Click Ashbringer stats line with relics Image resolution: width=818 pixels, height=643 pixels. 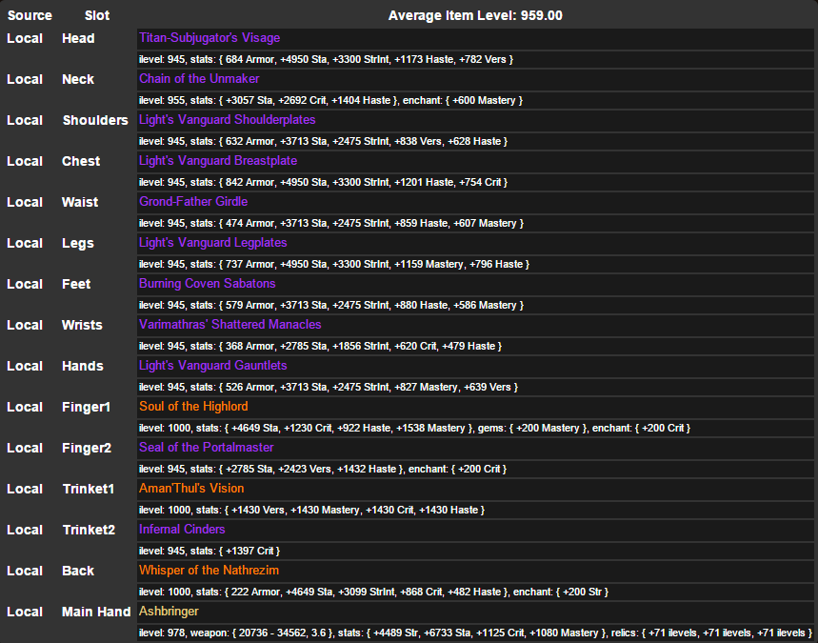(x=475, y=633)
